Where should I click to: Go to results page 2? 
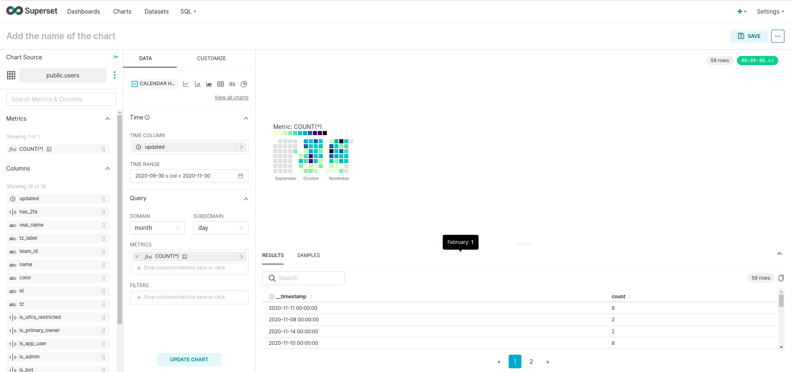click(x=531, y=362)
